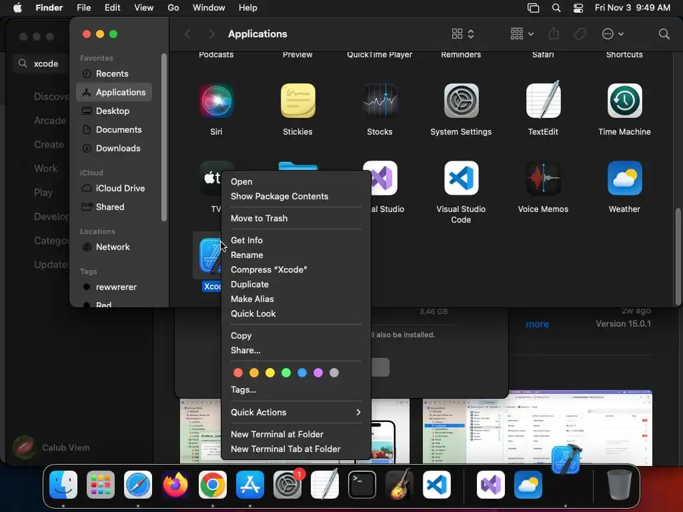Open Spotlight search in menu bar

556,8
